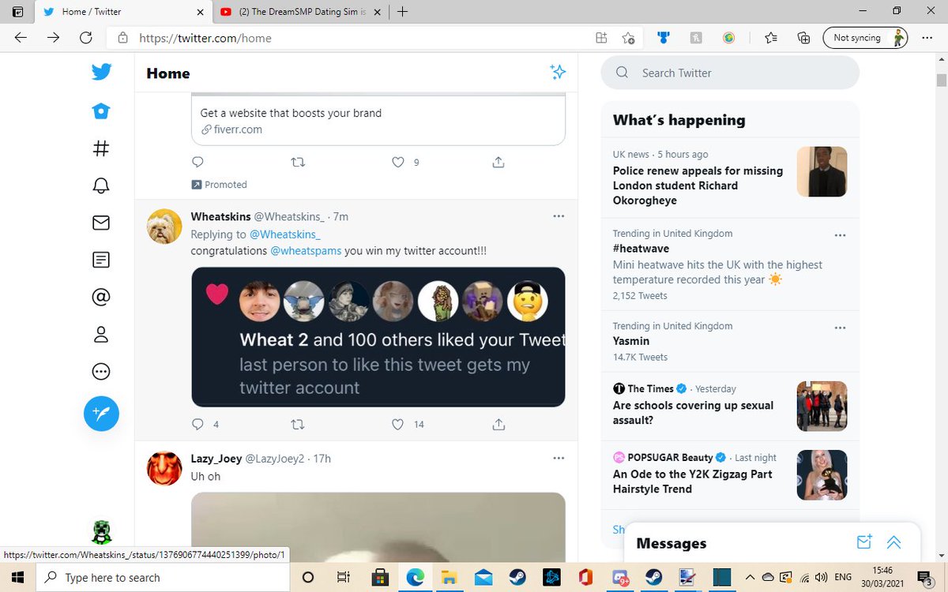948x592 pixels.
Task: Open @Wheatskins_ reply-to link
Action: (x=285, y=234)
